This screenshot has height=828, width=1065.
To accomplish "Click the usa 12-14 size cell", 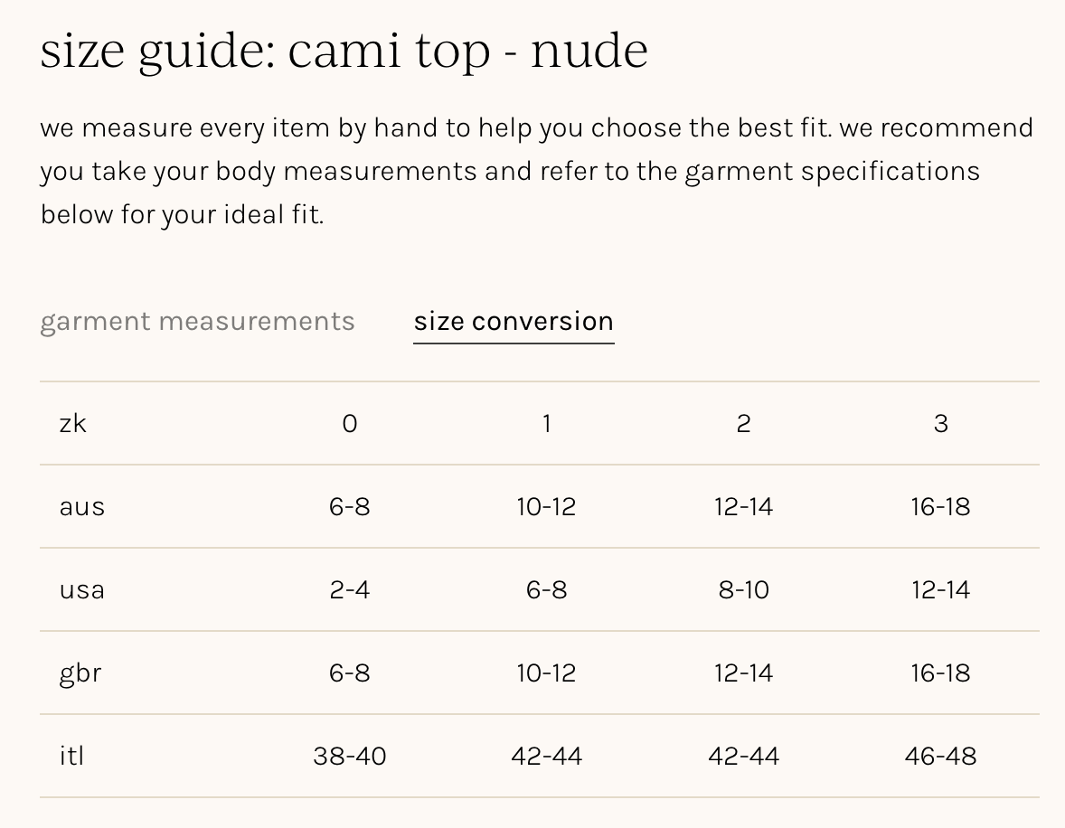I will [x=941, y=589].
